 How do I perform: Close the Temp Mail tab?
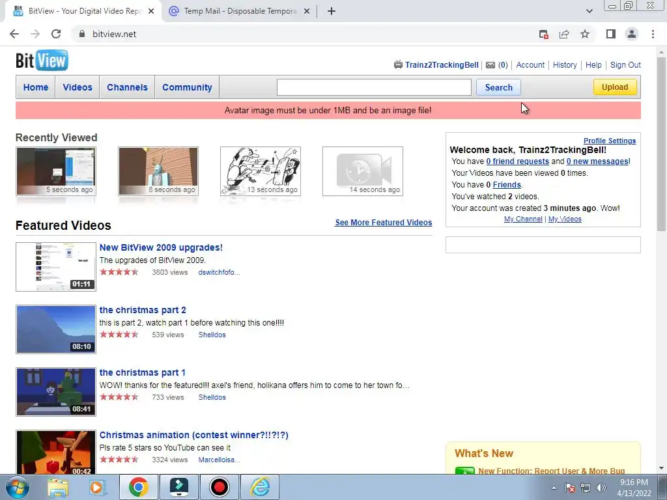307,11
